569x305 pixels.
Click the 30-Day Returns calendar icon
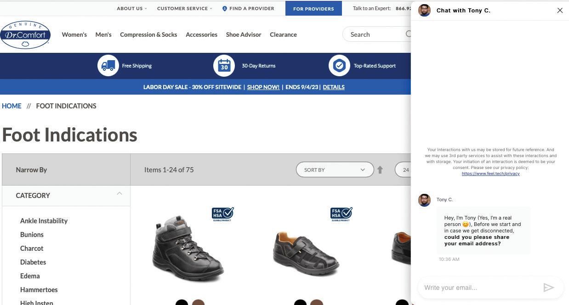[224, 66]
